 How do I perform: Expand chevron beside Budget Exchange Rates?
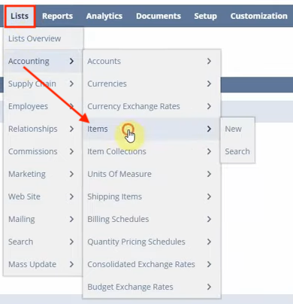tap(209, 287)
